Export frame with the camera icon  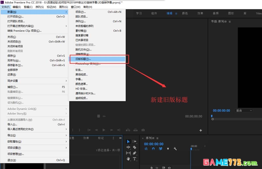click(x=143, y=130)
